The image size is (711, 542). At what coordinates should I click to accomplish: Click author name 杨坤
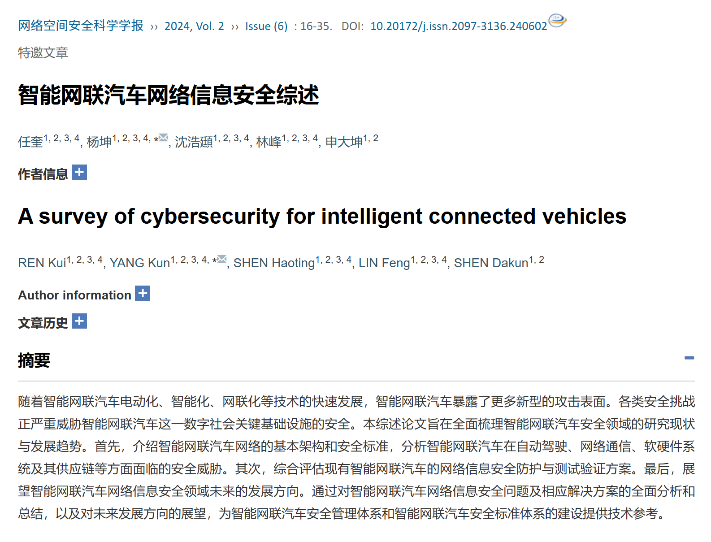[99, 142]
